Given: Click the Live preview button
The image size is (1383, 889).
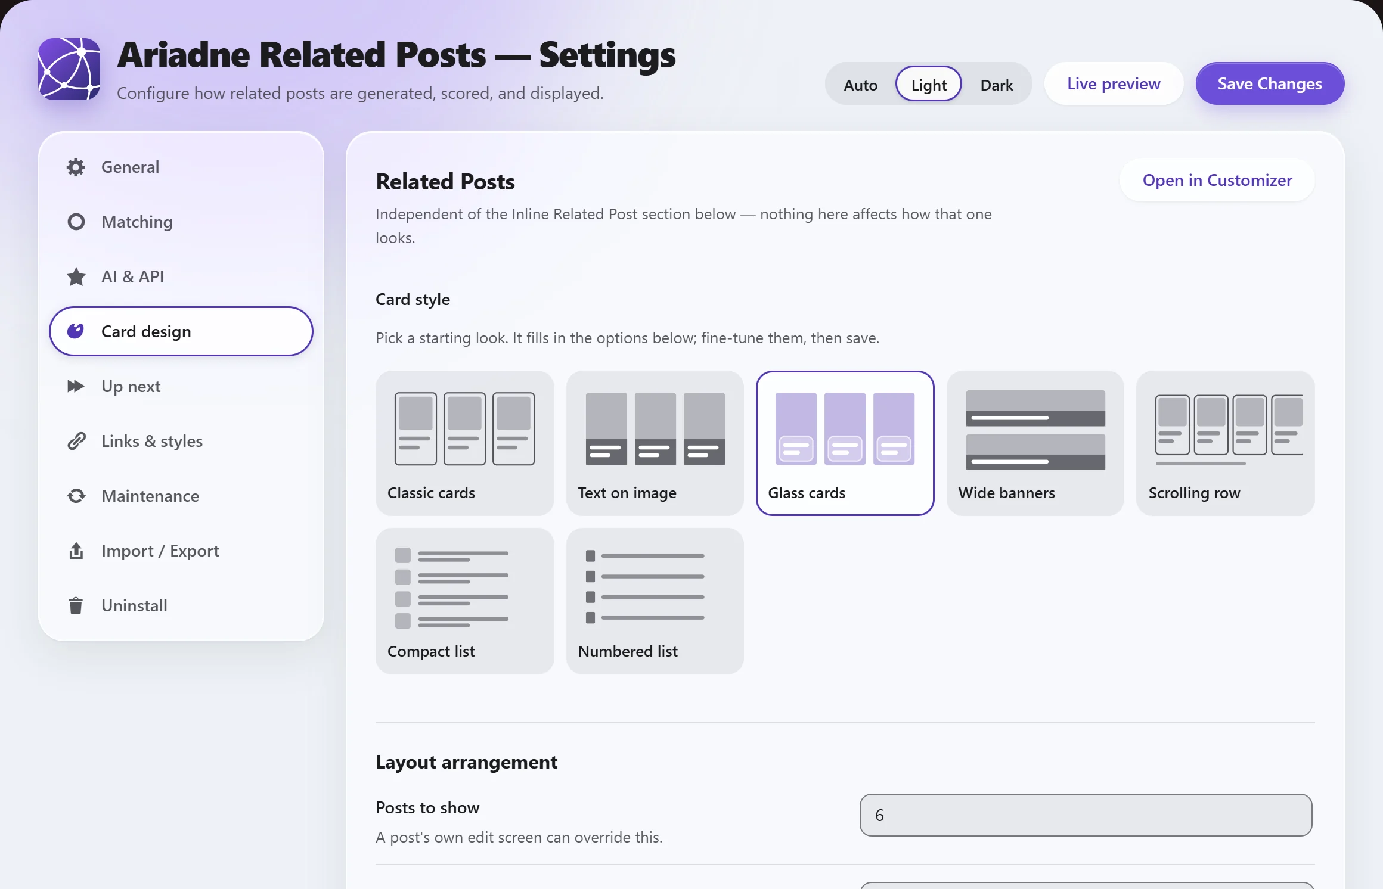Looking at the screenshot, I should pos(1114,83).
